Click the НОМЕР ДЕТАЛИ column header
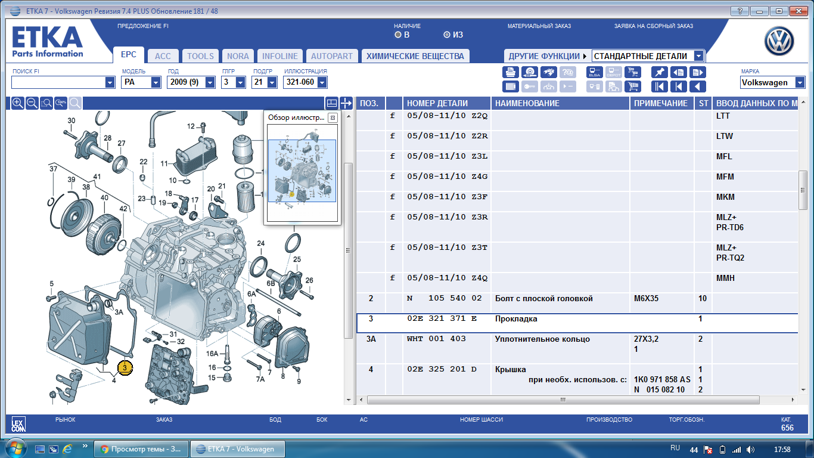814x458 pixels. 446,103
